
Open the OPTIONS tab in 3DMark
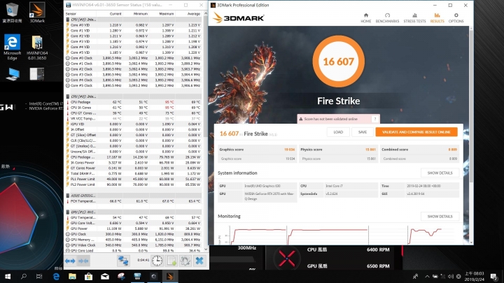tap(456, 18)
